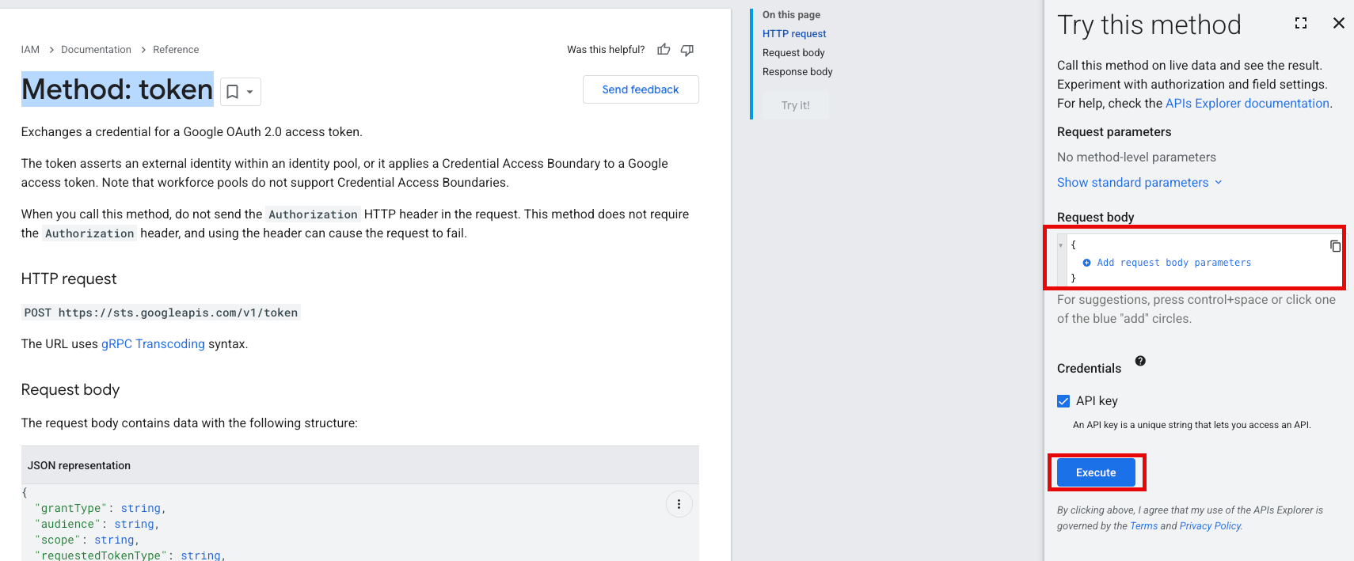Open the bookmark dropdown arrow

(x=250, y=92)
